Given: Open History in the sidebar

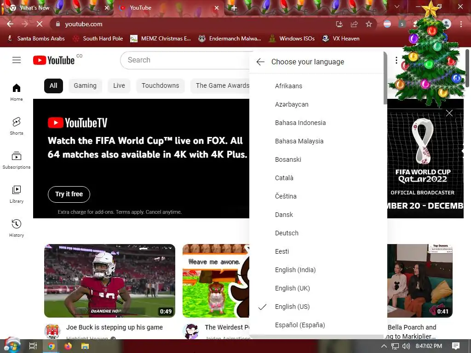Looking at the screenshot, I should pos(17,228).
